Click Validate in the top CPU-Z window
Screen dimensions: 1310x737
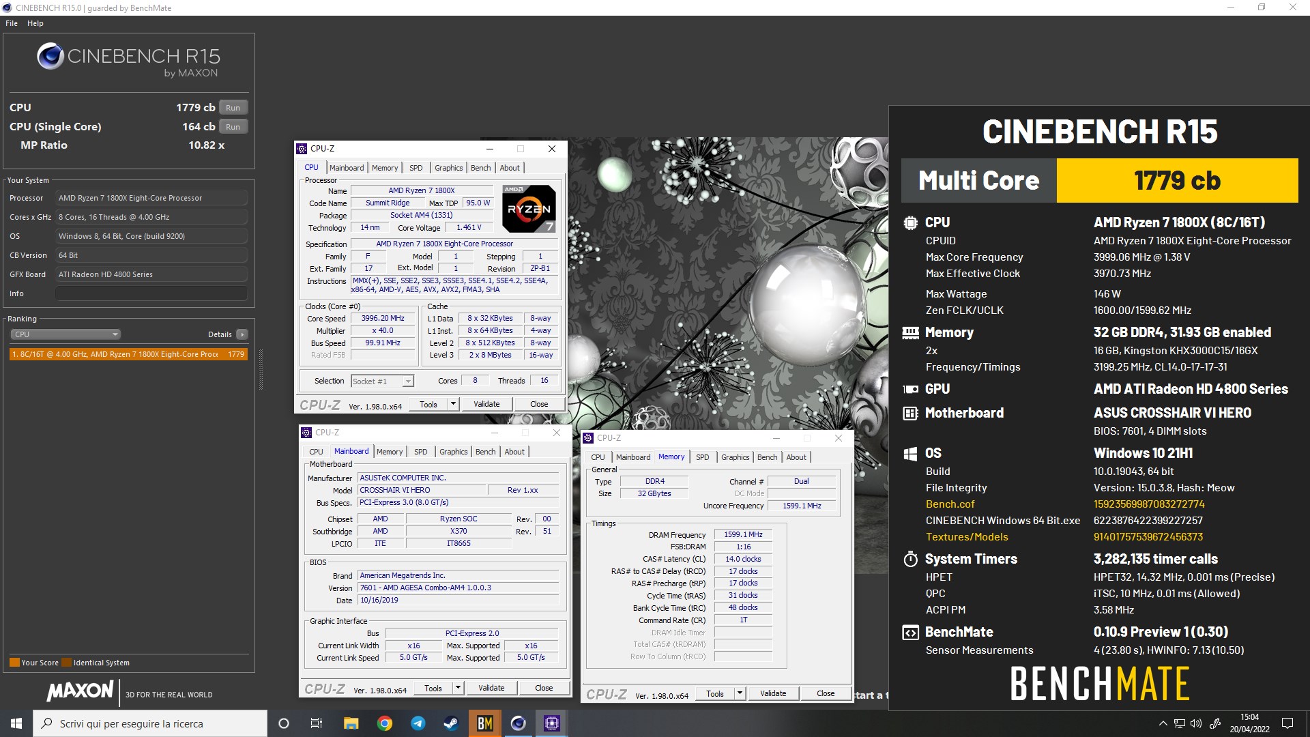coord(486,404)
